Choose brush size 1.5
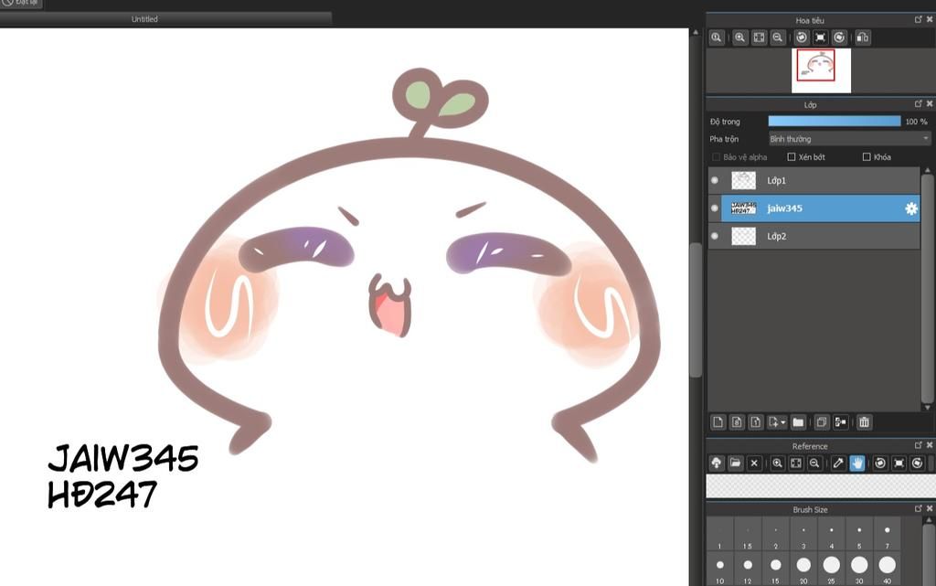 [748, 535]
